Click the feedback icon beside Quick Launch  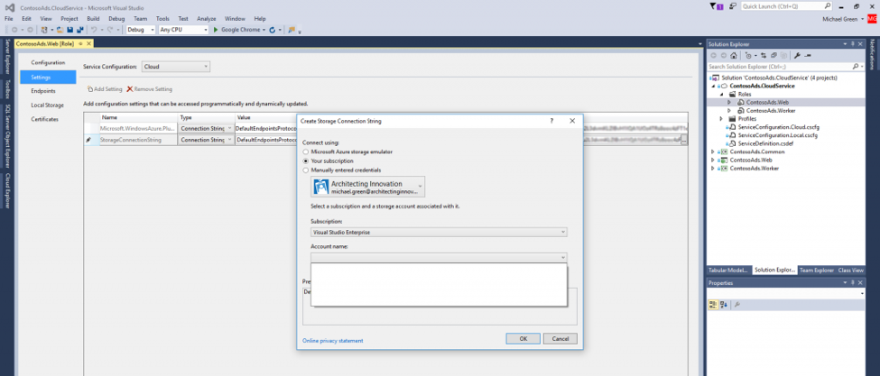point(733,6)
